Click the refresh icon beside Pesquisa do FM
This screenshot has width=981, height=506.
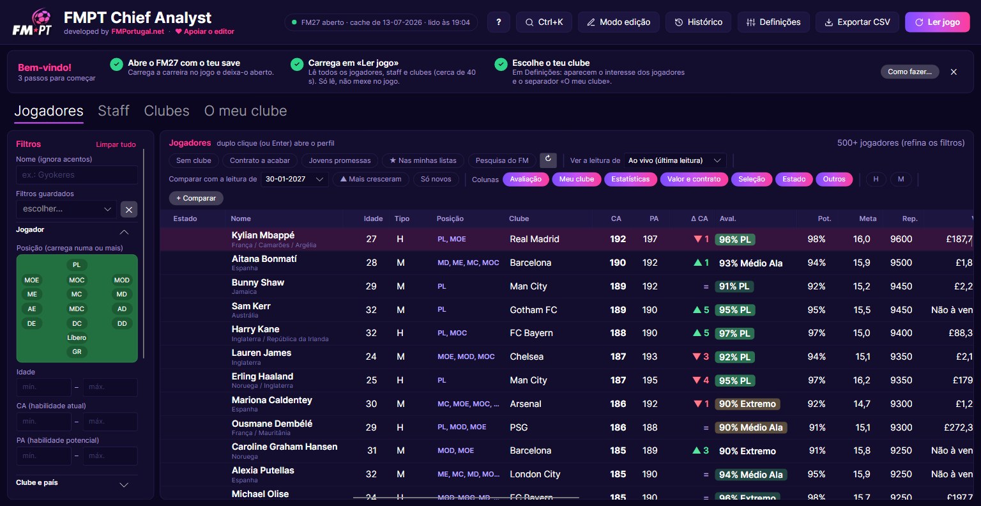point(548,160)
